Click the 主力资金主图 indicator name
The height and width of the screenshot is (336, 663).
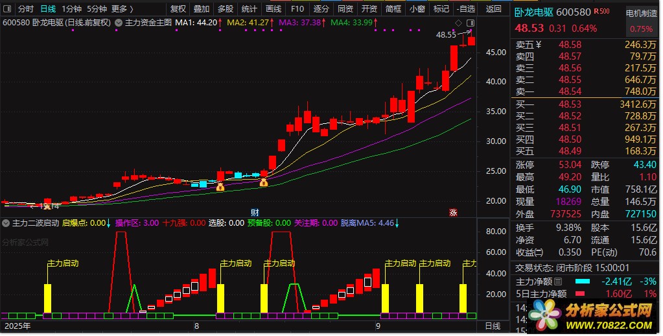tap(148, 23)
